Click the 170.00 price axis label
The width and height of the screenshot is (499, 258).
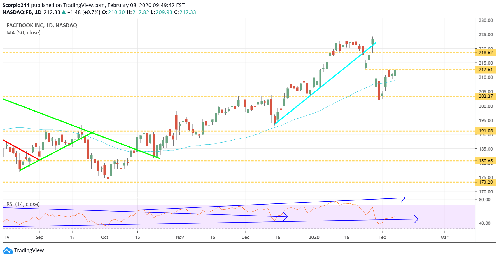point(486,192)
